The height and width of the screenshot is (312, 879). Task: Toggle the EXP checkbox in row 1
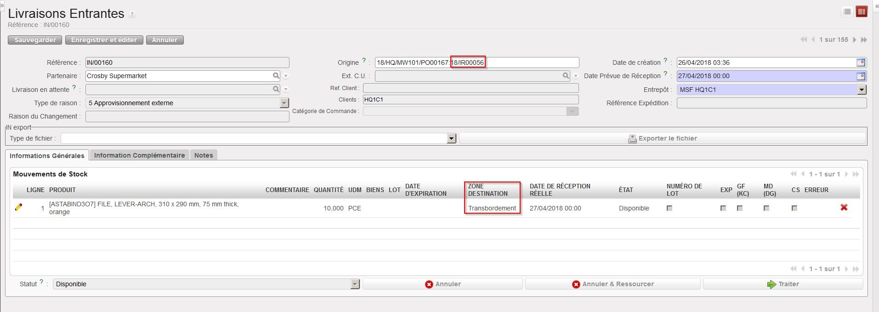click(723, 208)
